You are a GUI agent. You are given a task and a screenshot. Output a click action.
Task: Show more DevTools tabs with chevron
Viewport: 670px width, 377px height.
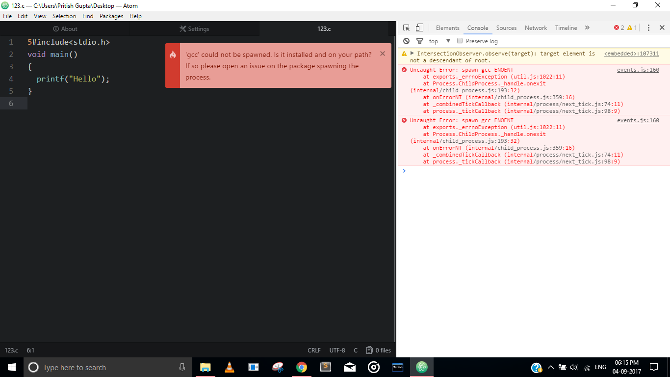pyautogui.click(x=587, y=28)
